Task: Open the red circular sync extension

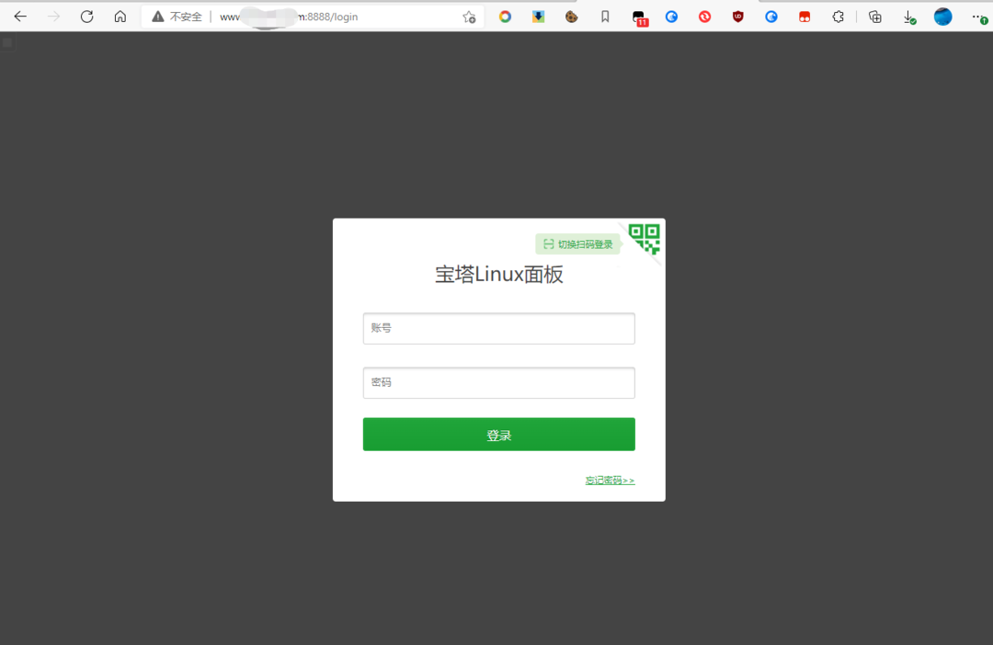Action: [x=704, y=17]
